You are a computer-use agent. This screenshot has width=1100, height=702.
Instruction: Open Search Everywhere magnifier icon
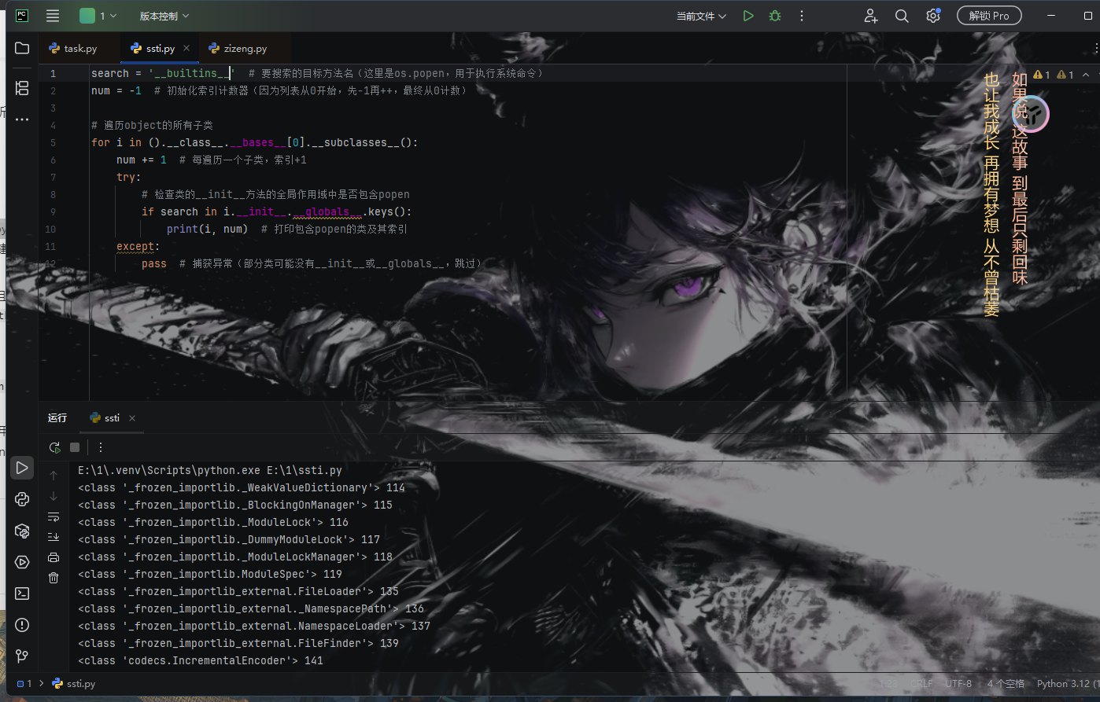[x=902, y=16]
